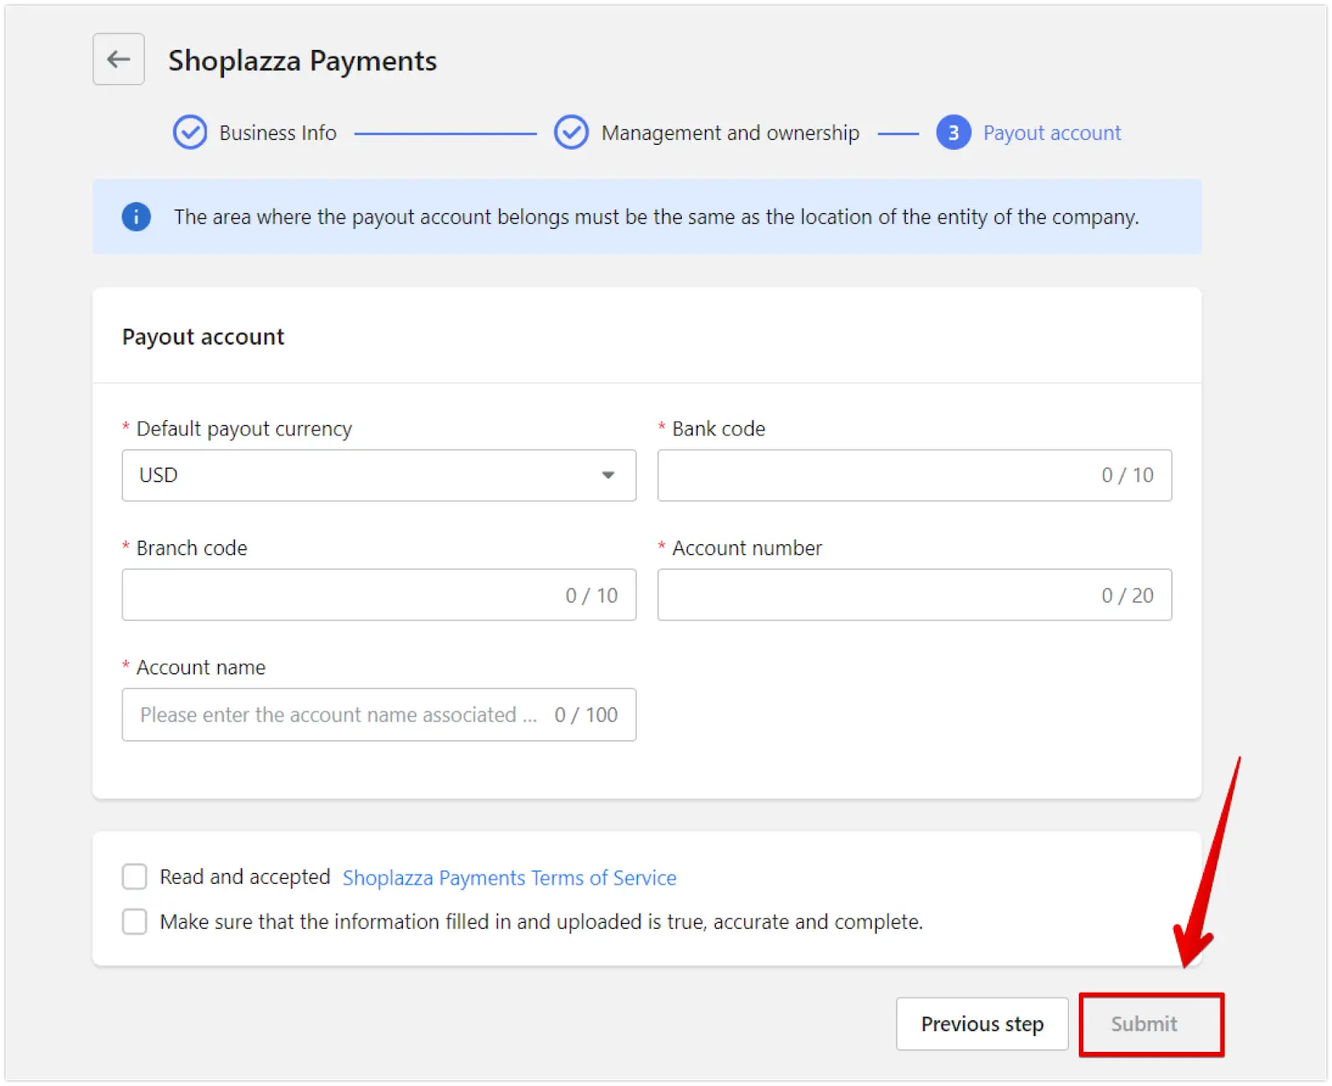Click the payout area notice text
Screen dimensions: 1332x1086
[656, 217]
